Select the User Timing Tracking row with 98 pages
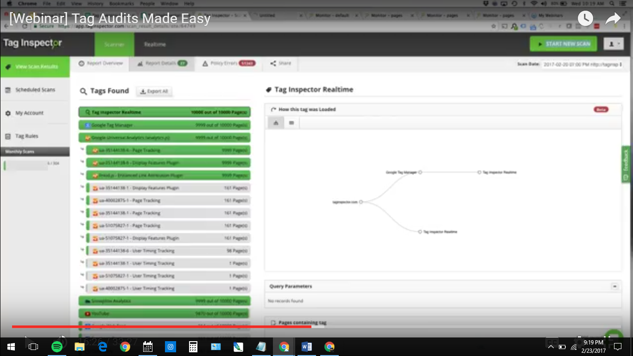This screenshot has height=356, width=633. (x=168, y=251)
